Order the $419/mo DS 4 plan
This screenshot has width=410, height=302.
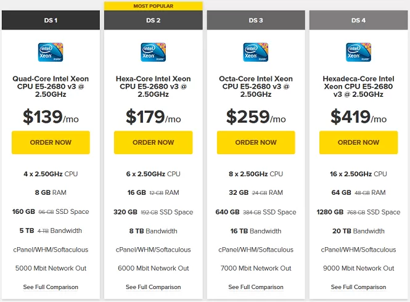tap(358, 142)
